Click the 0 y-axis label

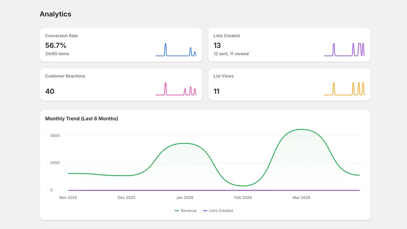pyautogui.click(x=51, y=190)
